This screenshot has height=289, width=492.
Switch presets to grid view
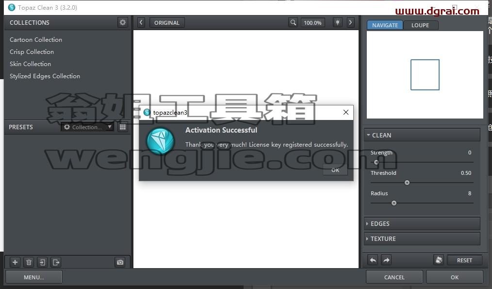(123, 127)
